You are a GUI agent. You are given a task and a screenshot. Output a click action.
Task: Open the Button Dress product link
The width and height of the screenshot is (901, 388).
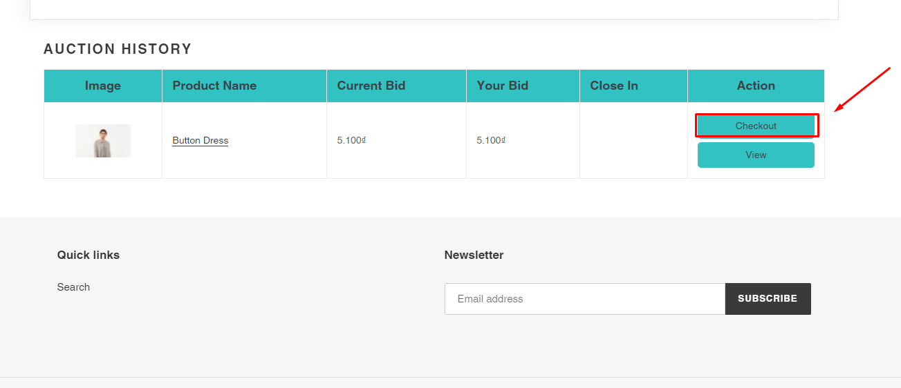tap(200, 141)
